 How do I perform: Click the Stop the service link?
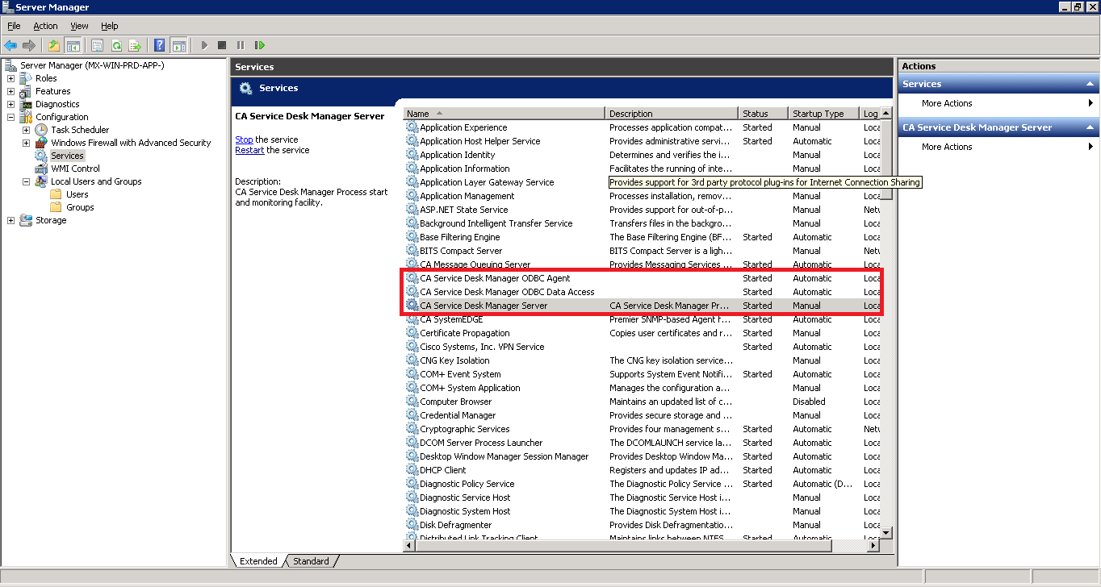(x=244, y=139)
